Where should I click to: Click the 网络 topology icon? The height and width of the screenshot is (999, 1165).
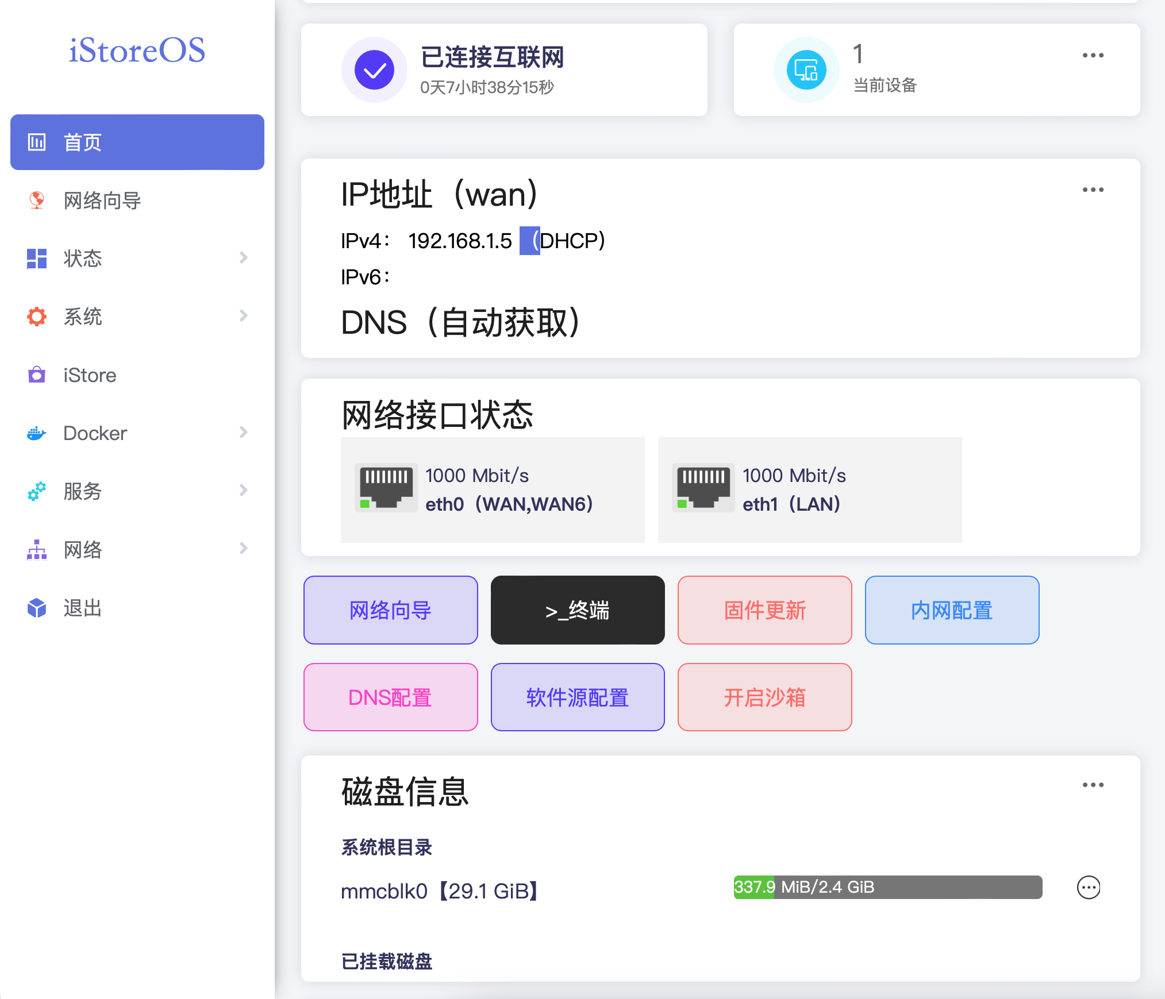click(x=37, y=550)
